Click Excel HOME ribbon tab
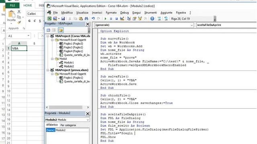This screenshot has width=257, height=144. [28, 5]
